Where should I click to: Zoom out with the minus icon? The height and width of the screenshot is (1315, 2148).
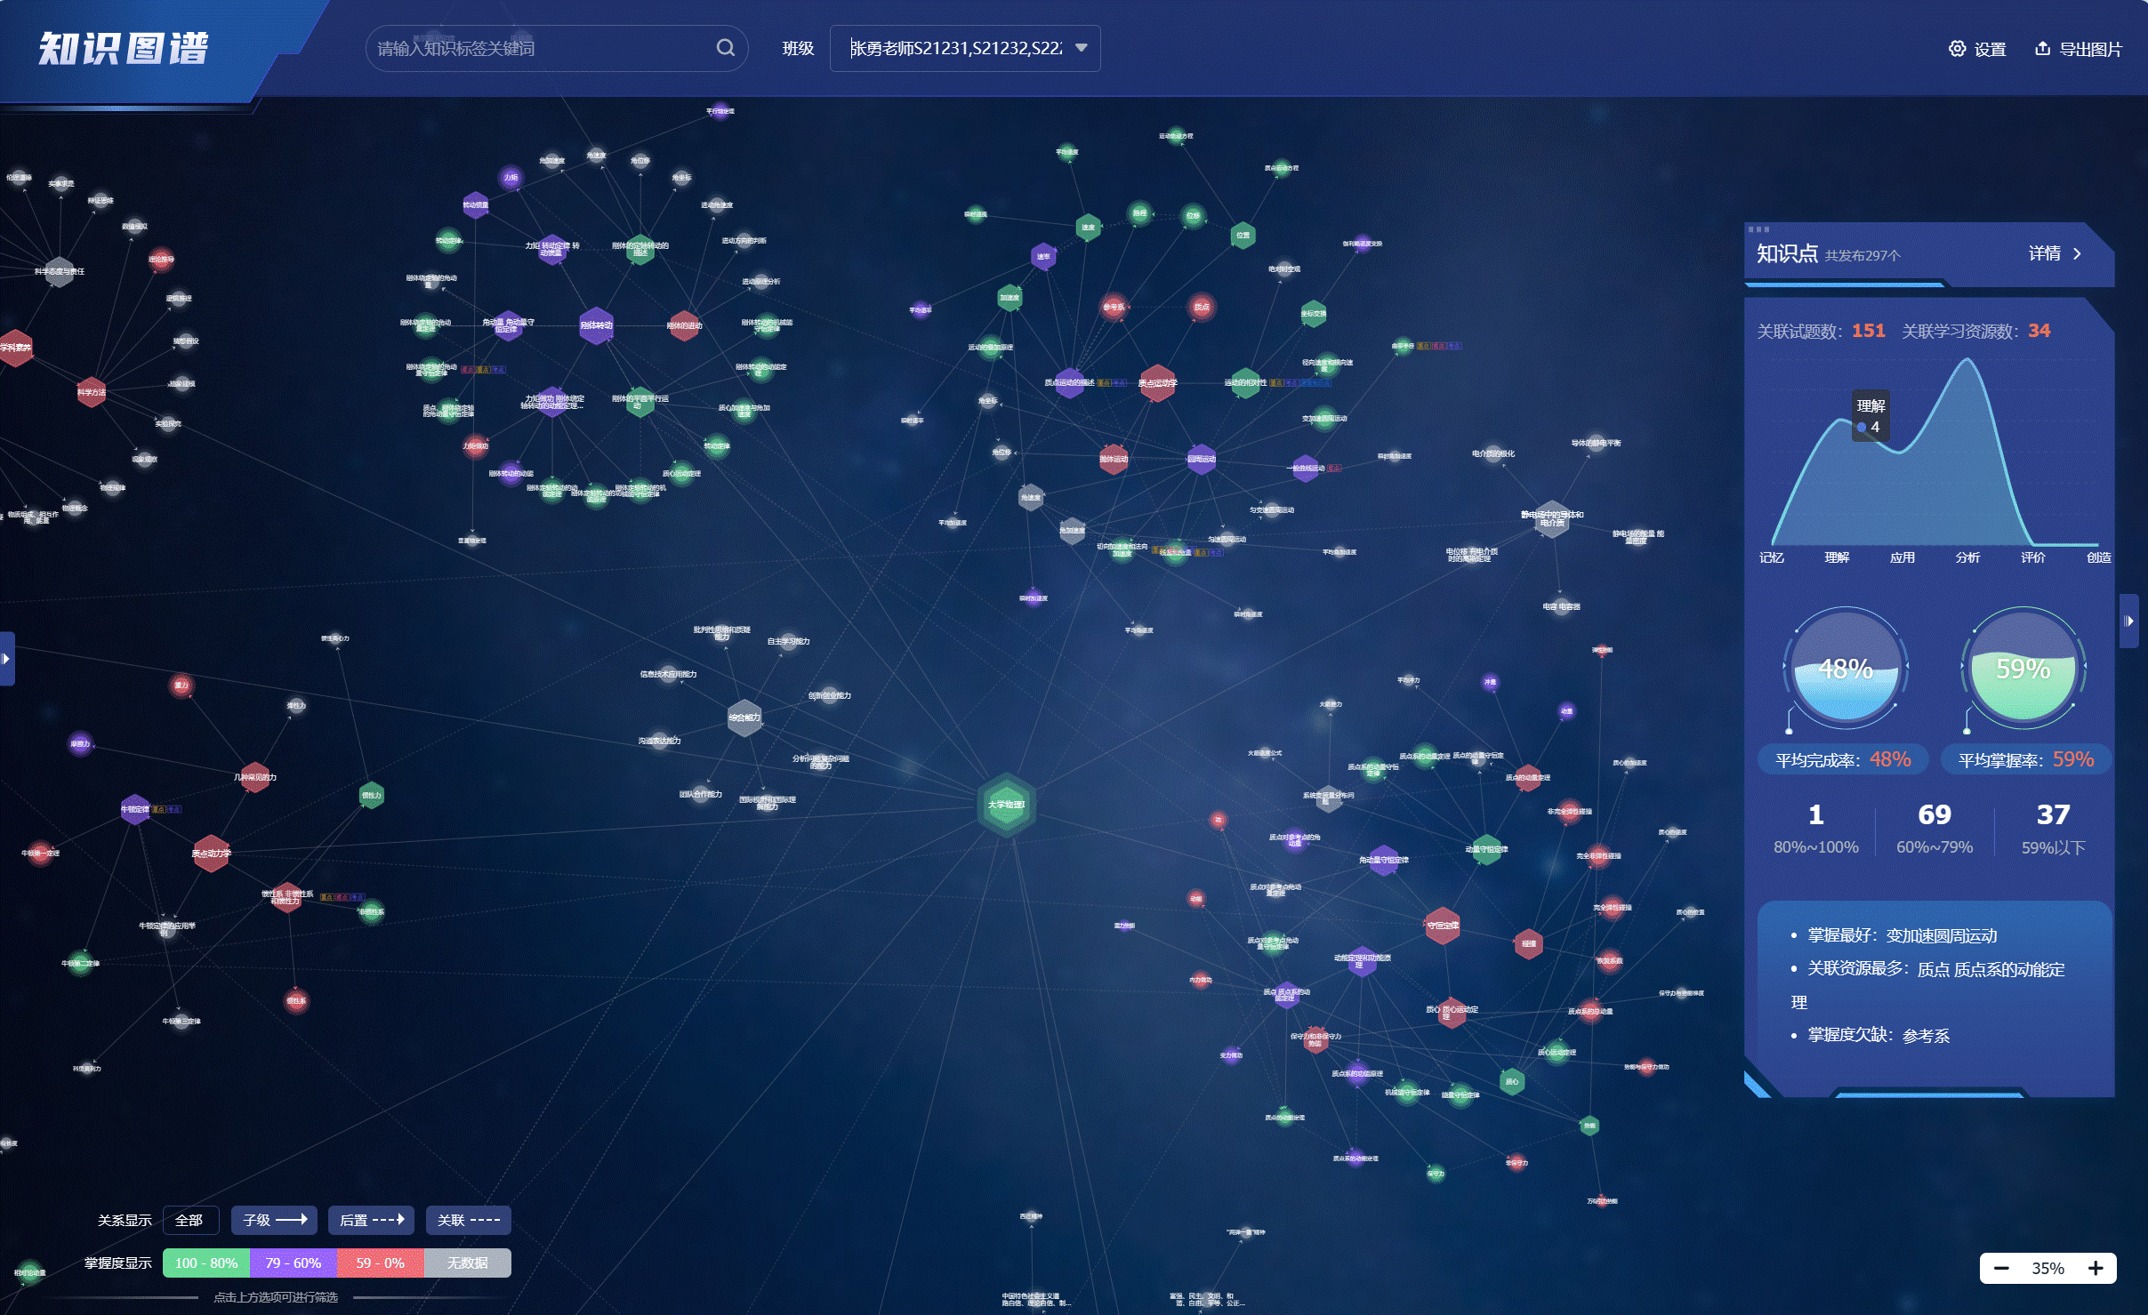(2001, 1268)
